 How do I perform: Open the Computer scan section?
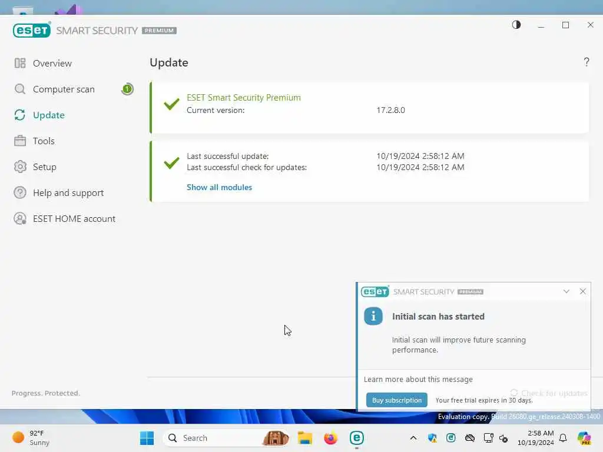click(64, 89)
